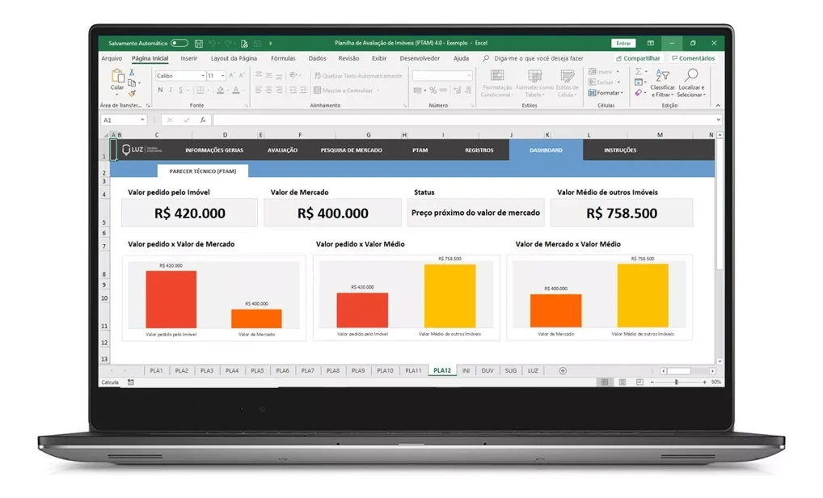Click the zoom slider in status bar
Viewport: 823px width, 498px height.
(x=677, y=382)
